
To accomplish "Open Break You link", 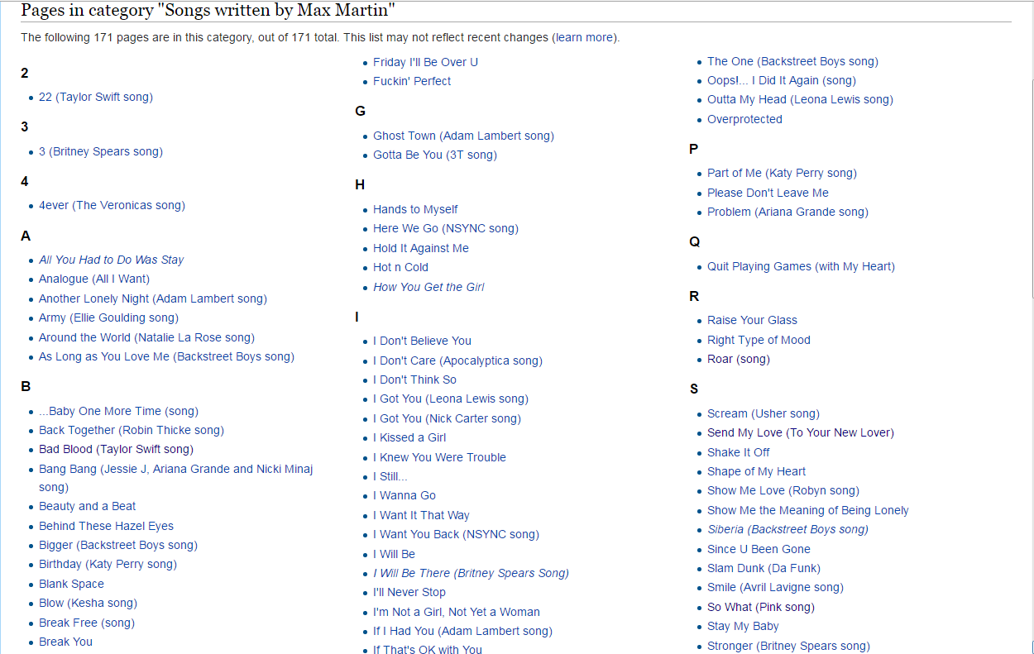I will 65,642.
